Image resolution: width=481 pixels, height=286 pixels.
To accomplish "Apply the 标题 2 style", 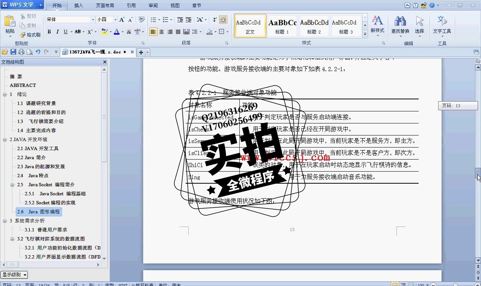I will (x=314, y=26).
